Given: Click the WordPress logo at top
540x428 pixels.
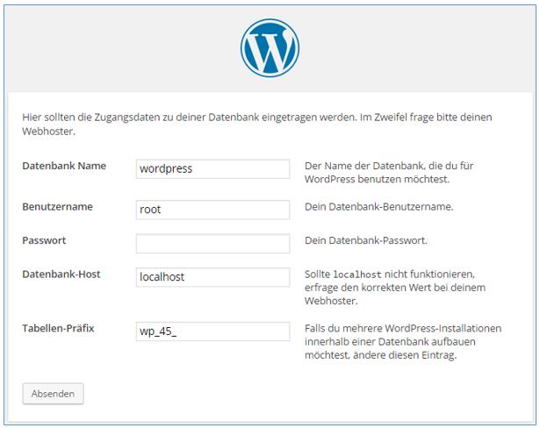Looking at the screenshot, I should (x=270, y=48).
